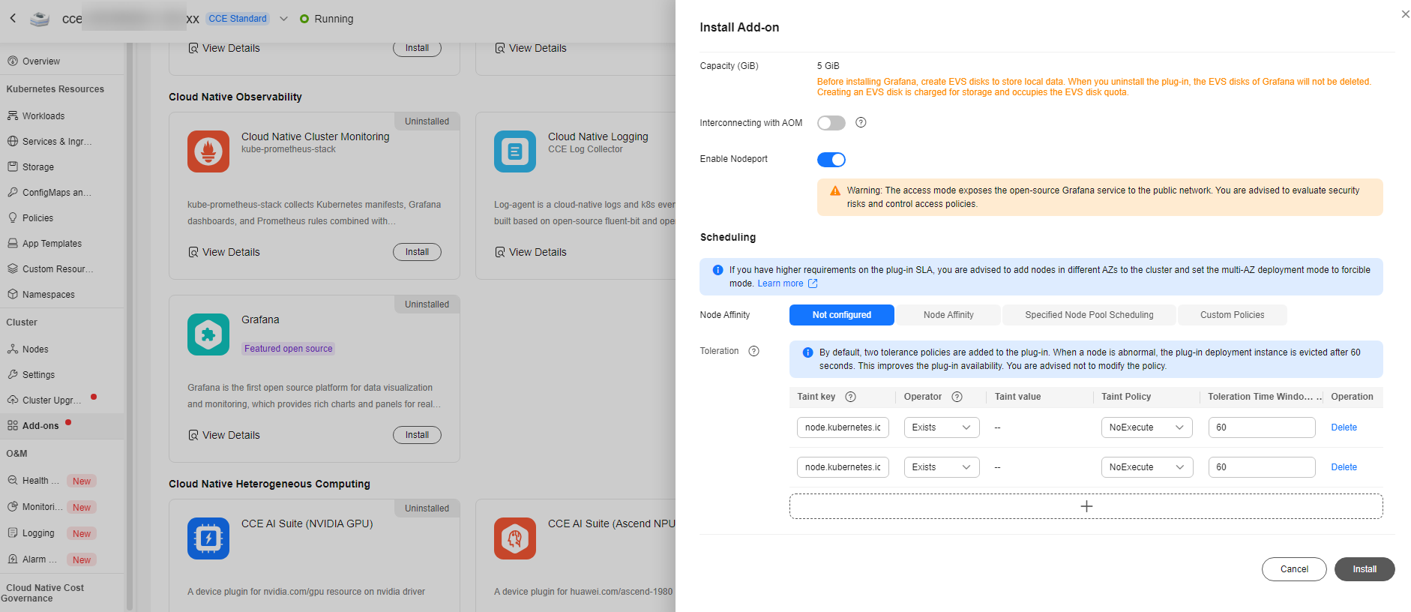Screen dimensions: 1411x612
Task: Select Not configured node affinity tab
Action: click(x=841, y=315)
